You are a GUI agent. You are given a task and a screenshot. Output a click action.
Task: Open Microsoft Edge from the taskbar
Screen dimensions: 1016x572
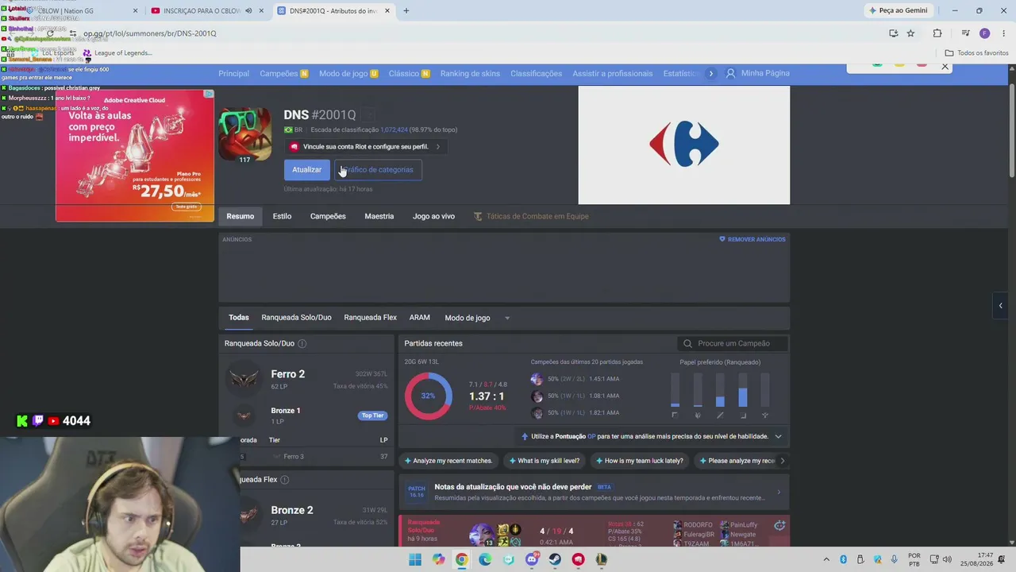pos(485,559)
